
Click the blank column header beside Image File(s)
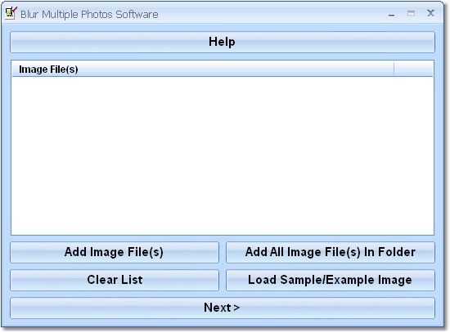point(413,70)
